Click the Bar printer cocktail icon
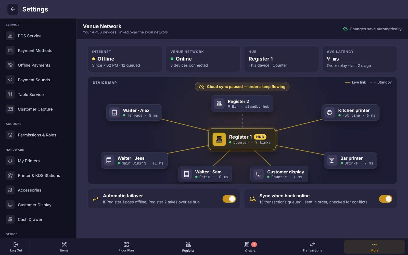 (x=332, y=160)
